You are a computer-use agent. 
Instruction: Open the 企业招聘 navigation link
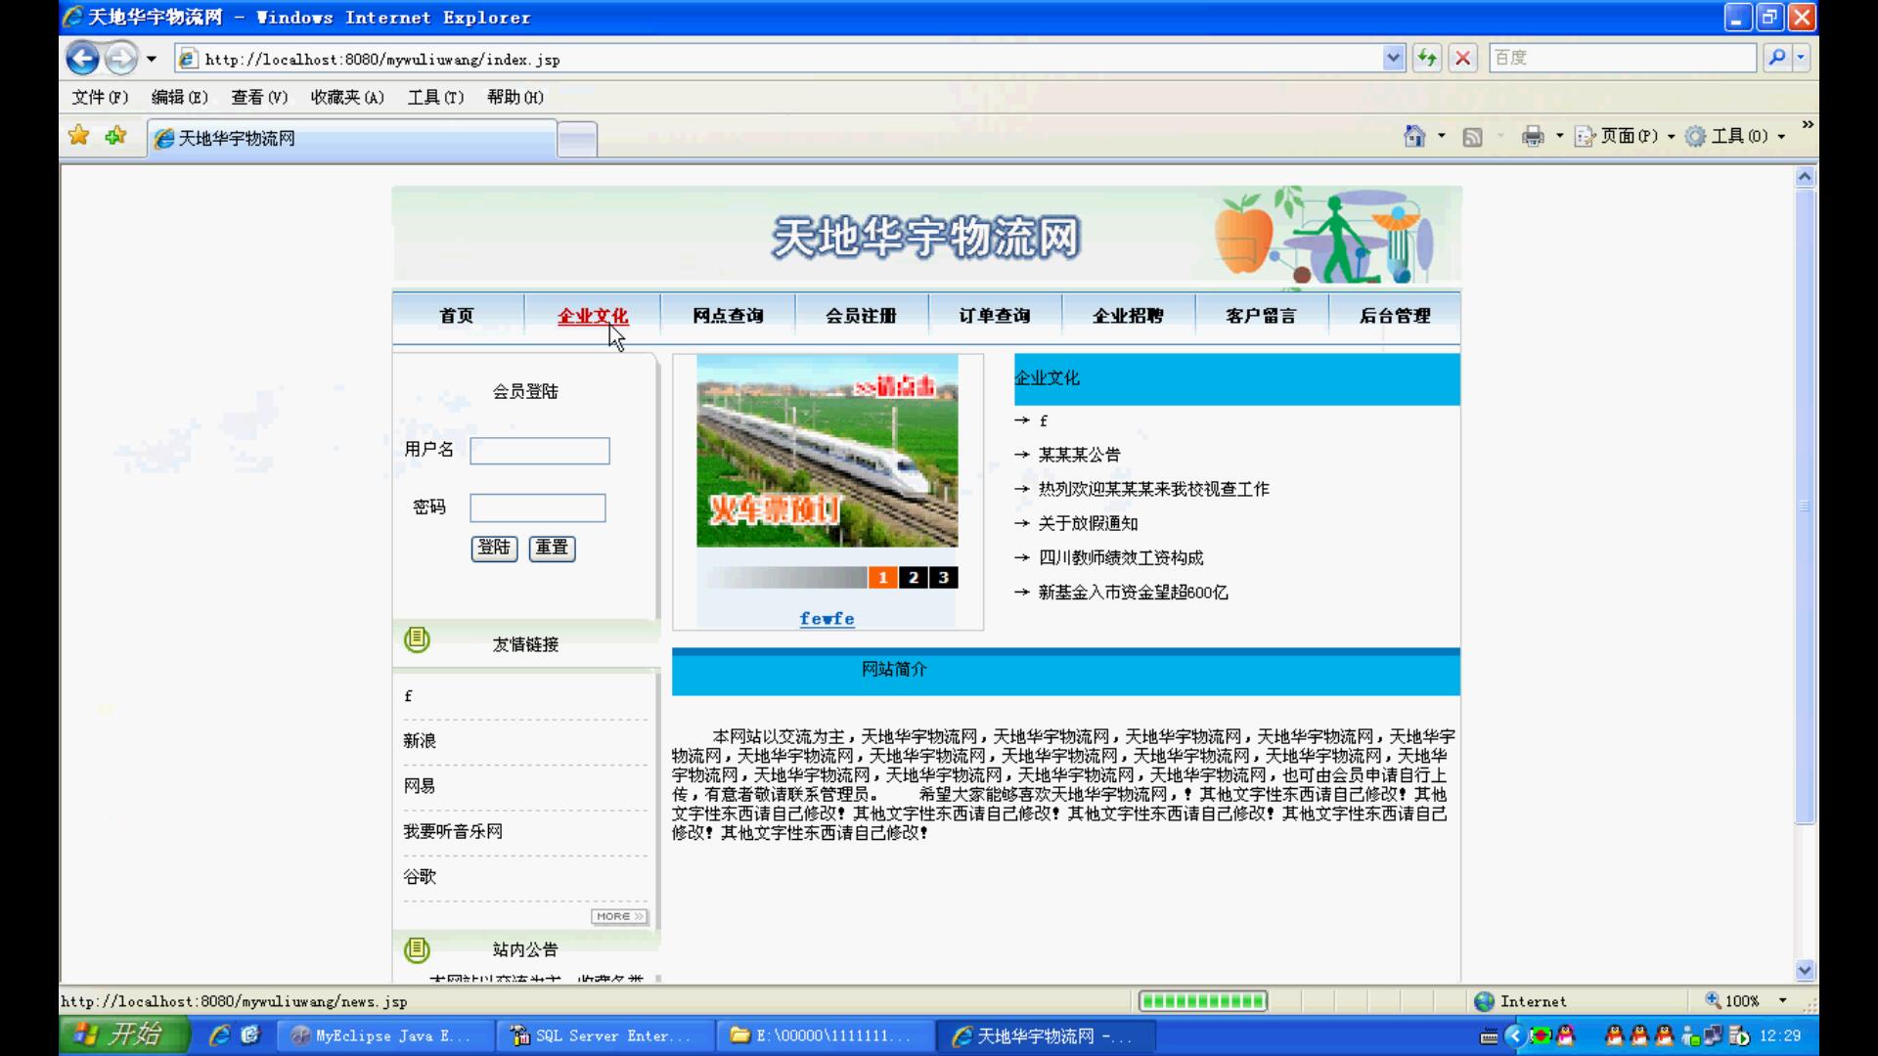tap(1128, 316)
